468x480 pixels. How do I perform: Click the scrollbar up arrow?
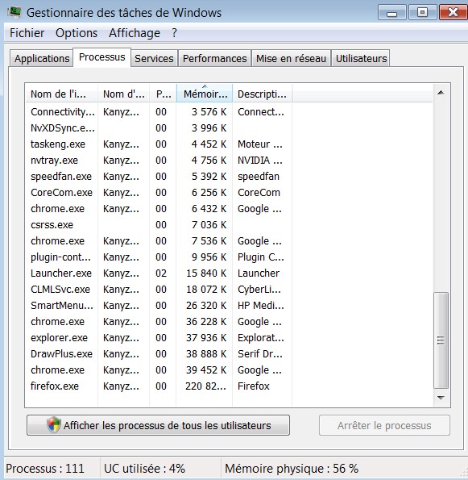pos(441,93)
